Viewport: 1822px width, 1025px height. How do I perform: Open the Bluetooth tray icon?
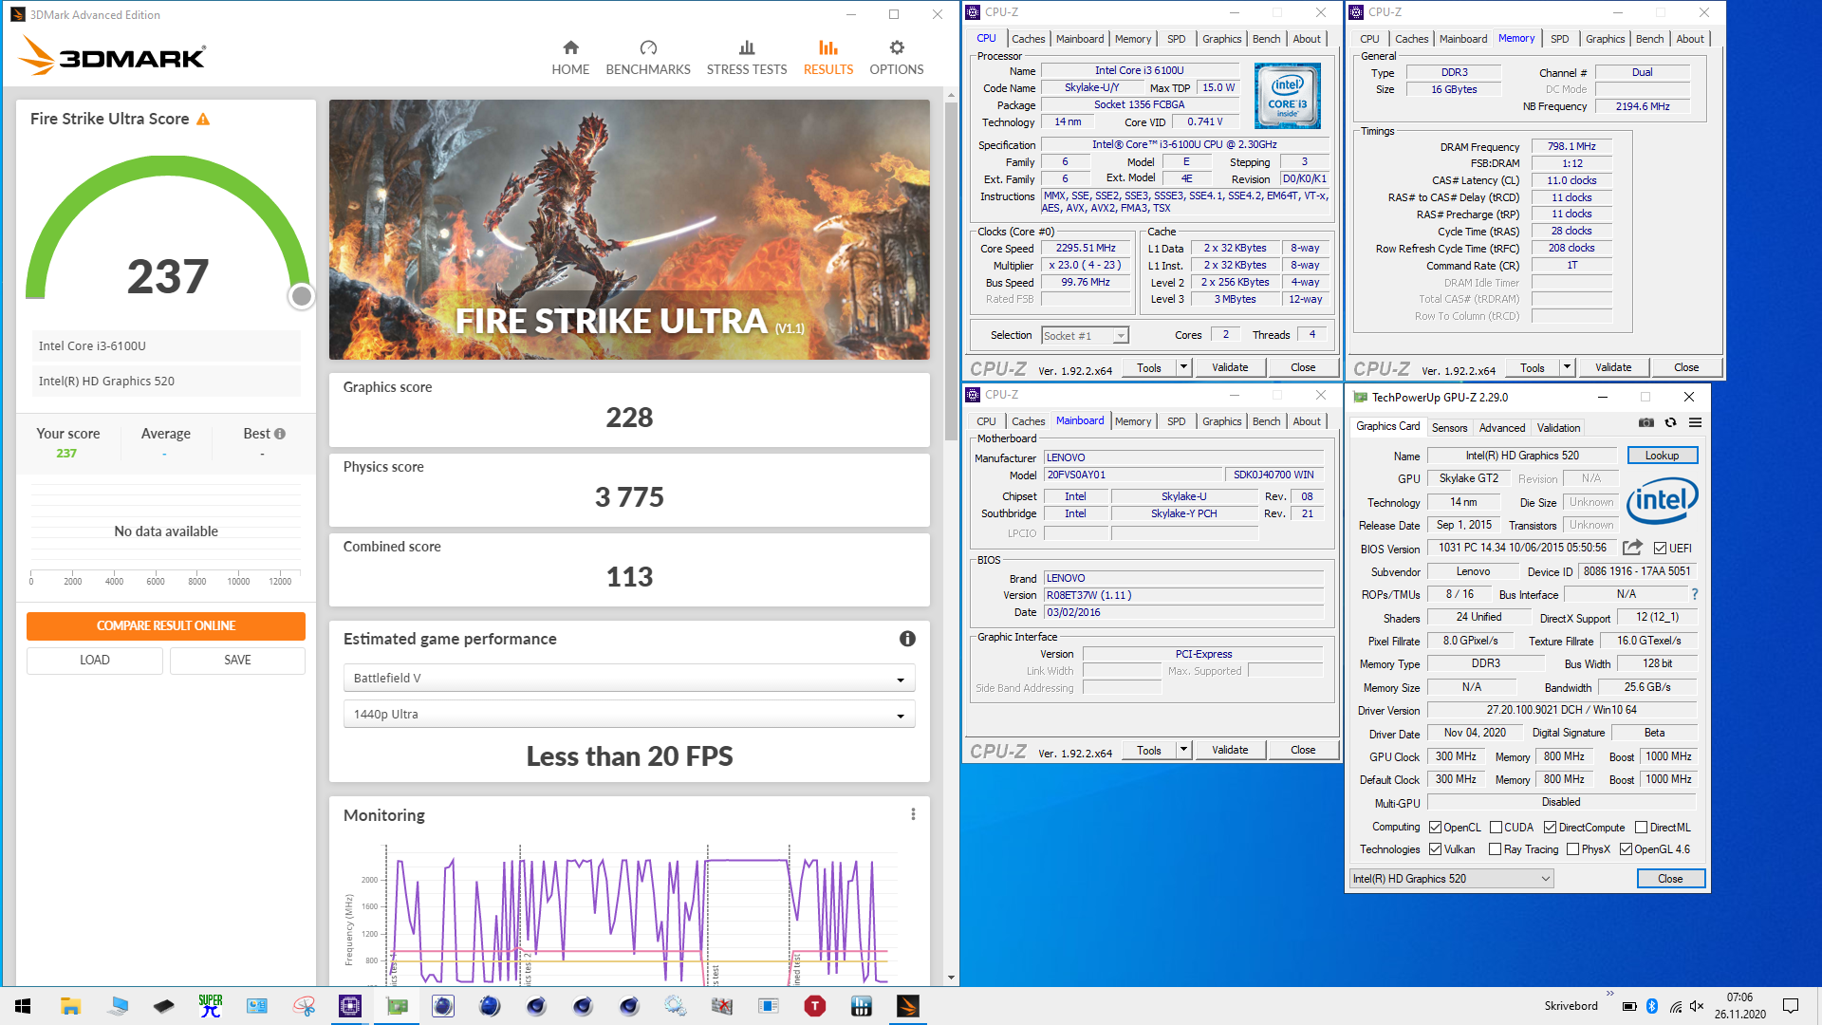(x=1652, y=1006)
